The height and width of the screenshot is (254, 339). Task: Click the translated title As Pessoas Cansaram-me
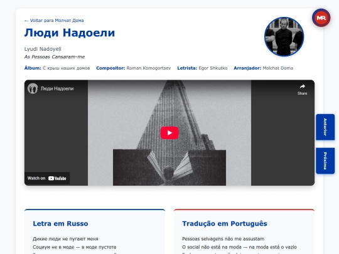point(55,57)
